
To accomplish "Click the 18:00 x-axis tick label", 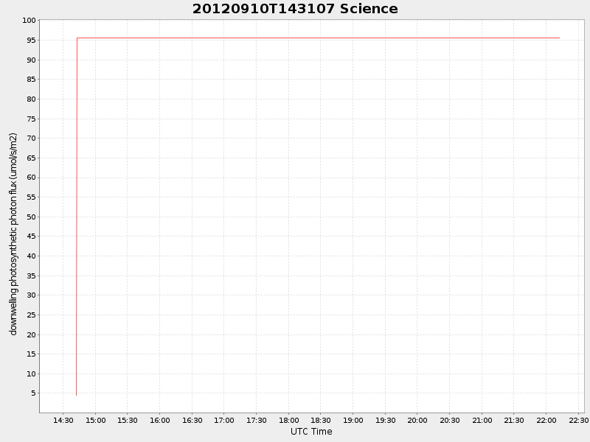I will click(x=289, y=420).
